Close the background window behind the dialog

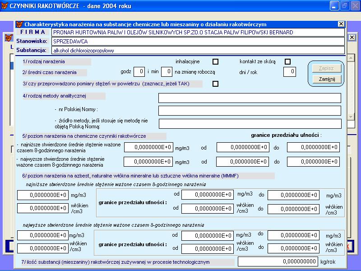click(352, 37)
